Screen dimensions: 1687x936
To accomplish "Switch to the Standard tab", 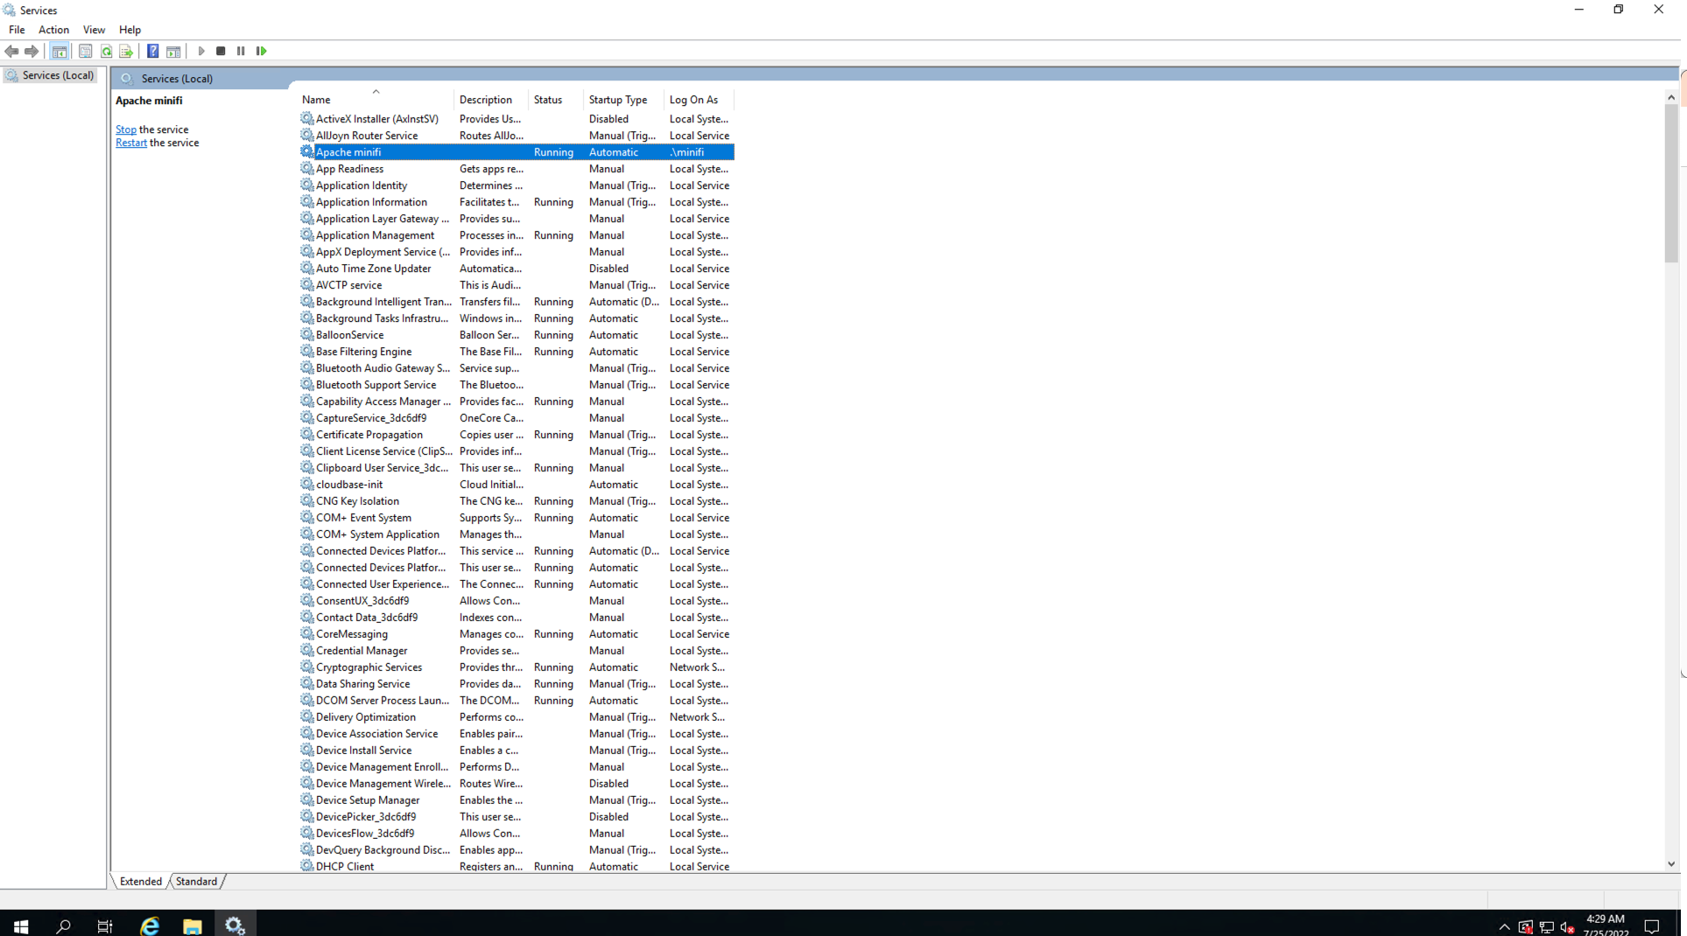I will point(196,882).
